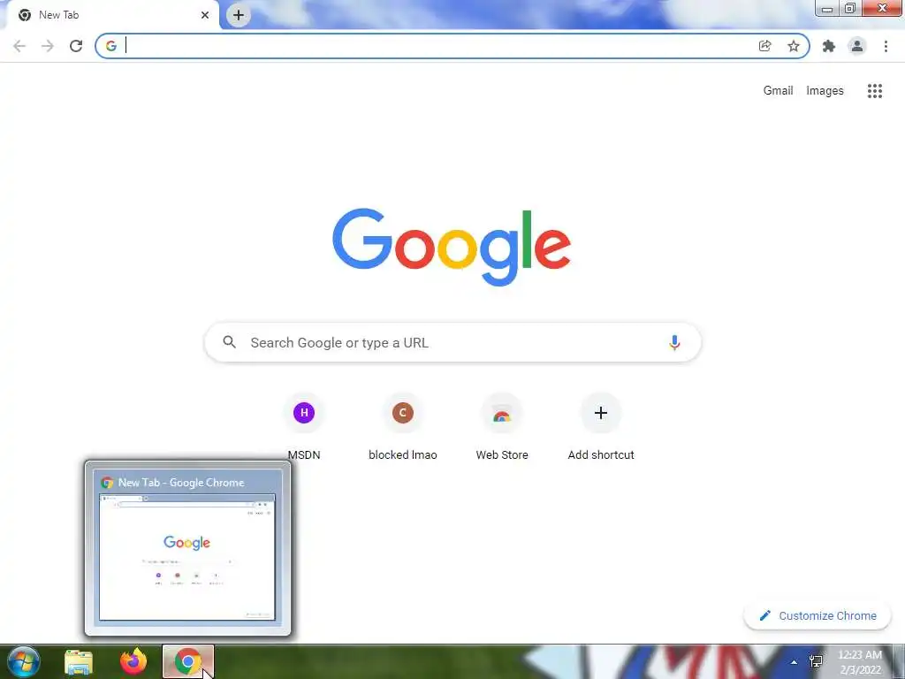The width and height of the screenshot is (905, 679).
Task: Click the Chrome taskbar icon
Action: 188,661
